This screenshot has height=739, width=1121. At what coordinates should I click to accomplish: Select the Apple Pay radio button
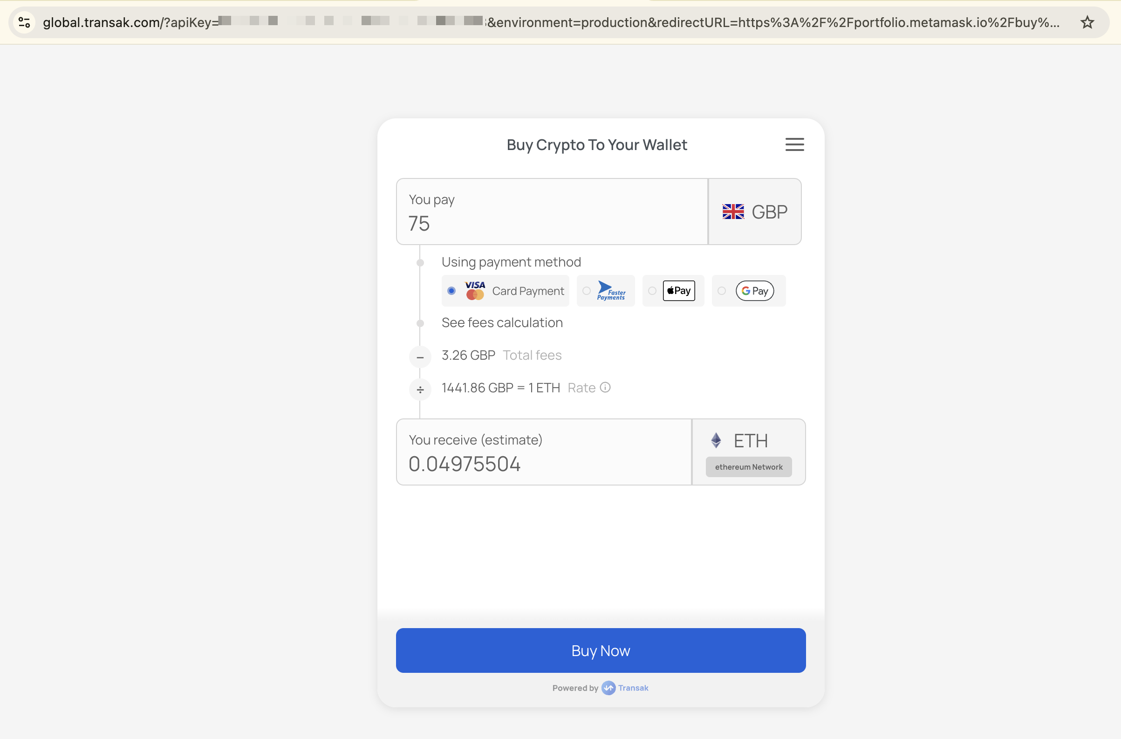pos(652,291)
